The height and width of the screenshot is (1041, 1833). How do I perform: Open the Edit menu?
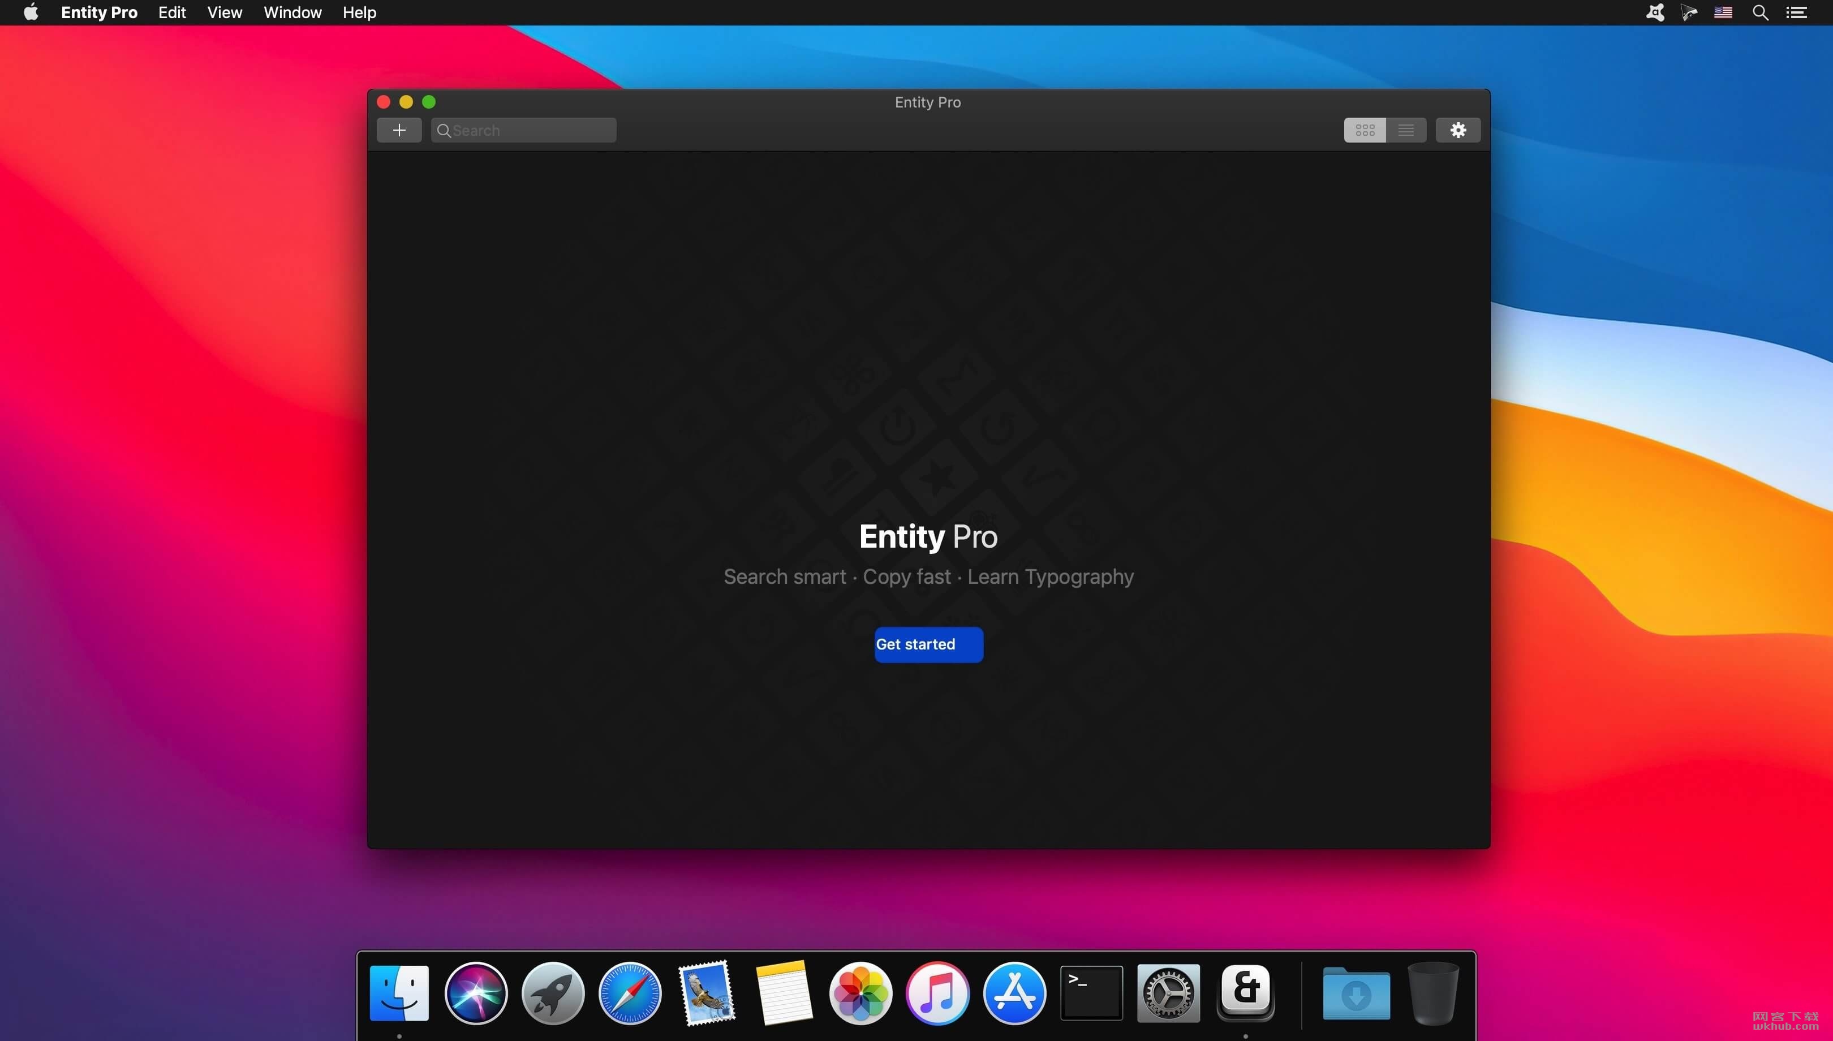tap(173, 12)
